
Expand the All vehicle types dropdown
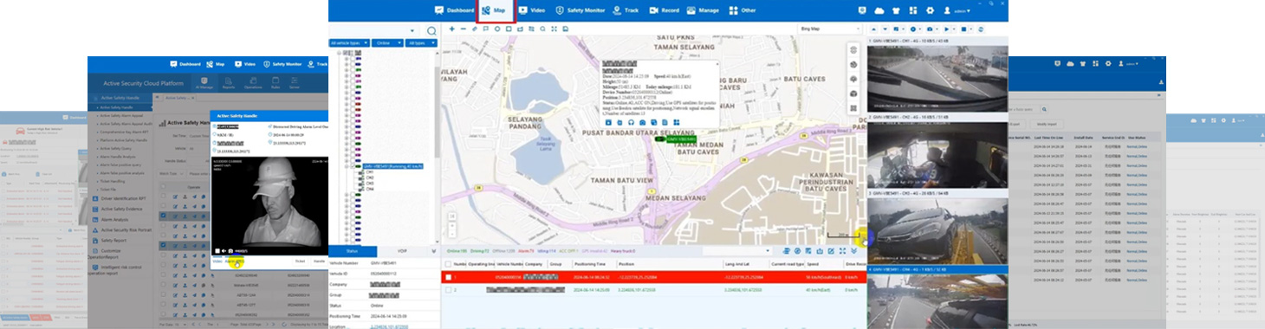[350, 42]
